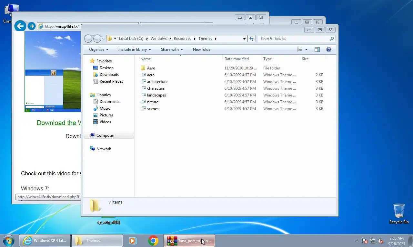Click the volume tray icon
413x247 pixels.
[380, 241]
